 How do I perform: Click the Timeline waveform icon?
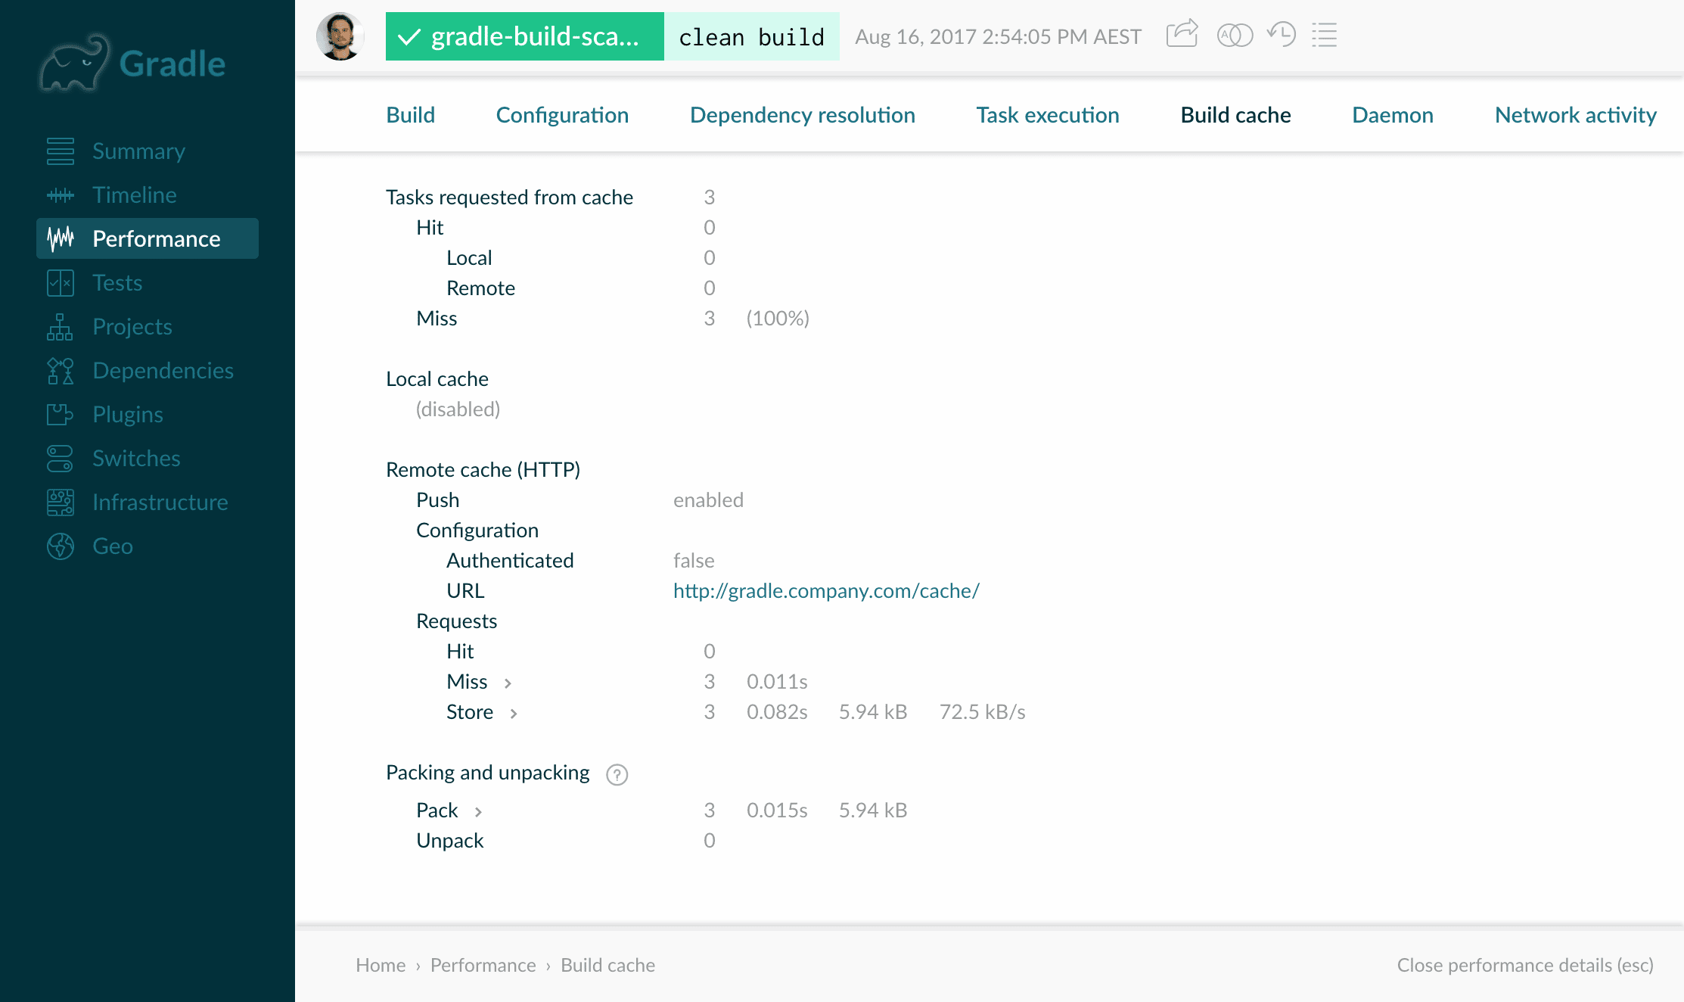click(x=61, y=195)
